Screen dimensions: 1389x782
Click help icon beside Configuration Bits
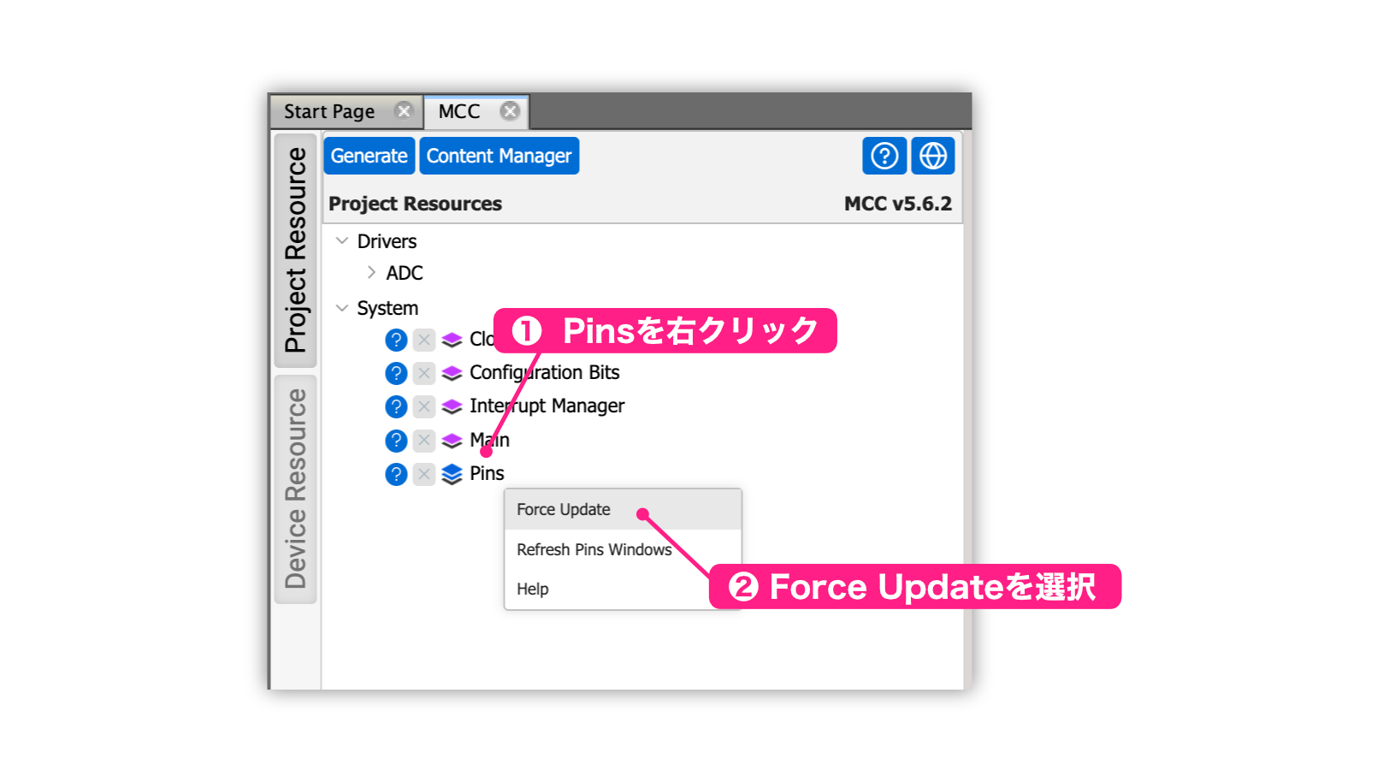click(x=396, y=373)
